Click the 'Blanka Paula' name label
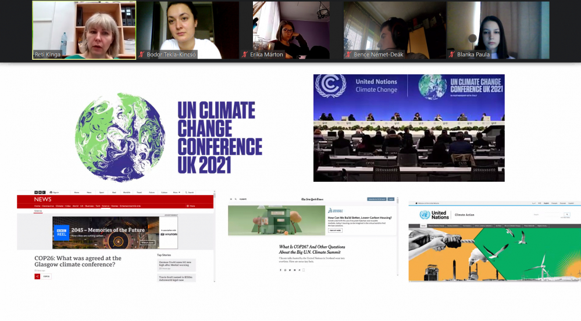 [x=473, y=55]
